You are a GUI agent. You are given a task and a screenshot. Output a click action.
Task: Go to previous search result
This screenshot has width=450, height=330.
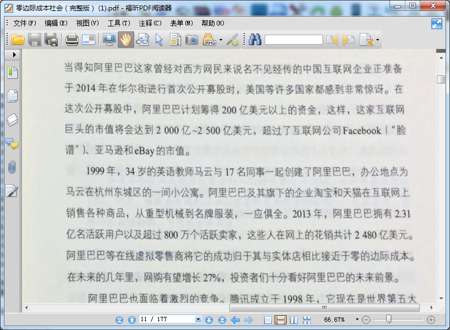(x=332, y=40)
